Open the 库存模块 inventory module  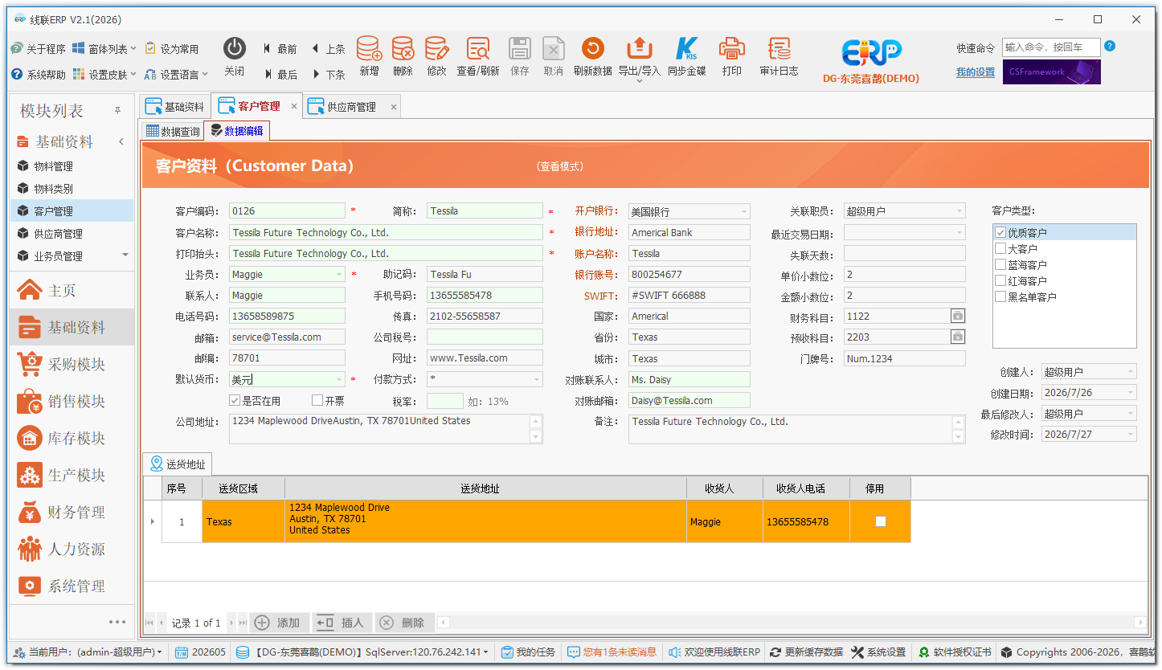point(72,439)
